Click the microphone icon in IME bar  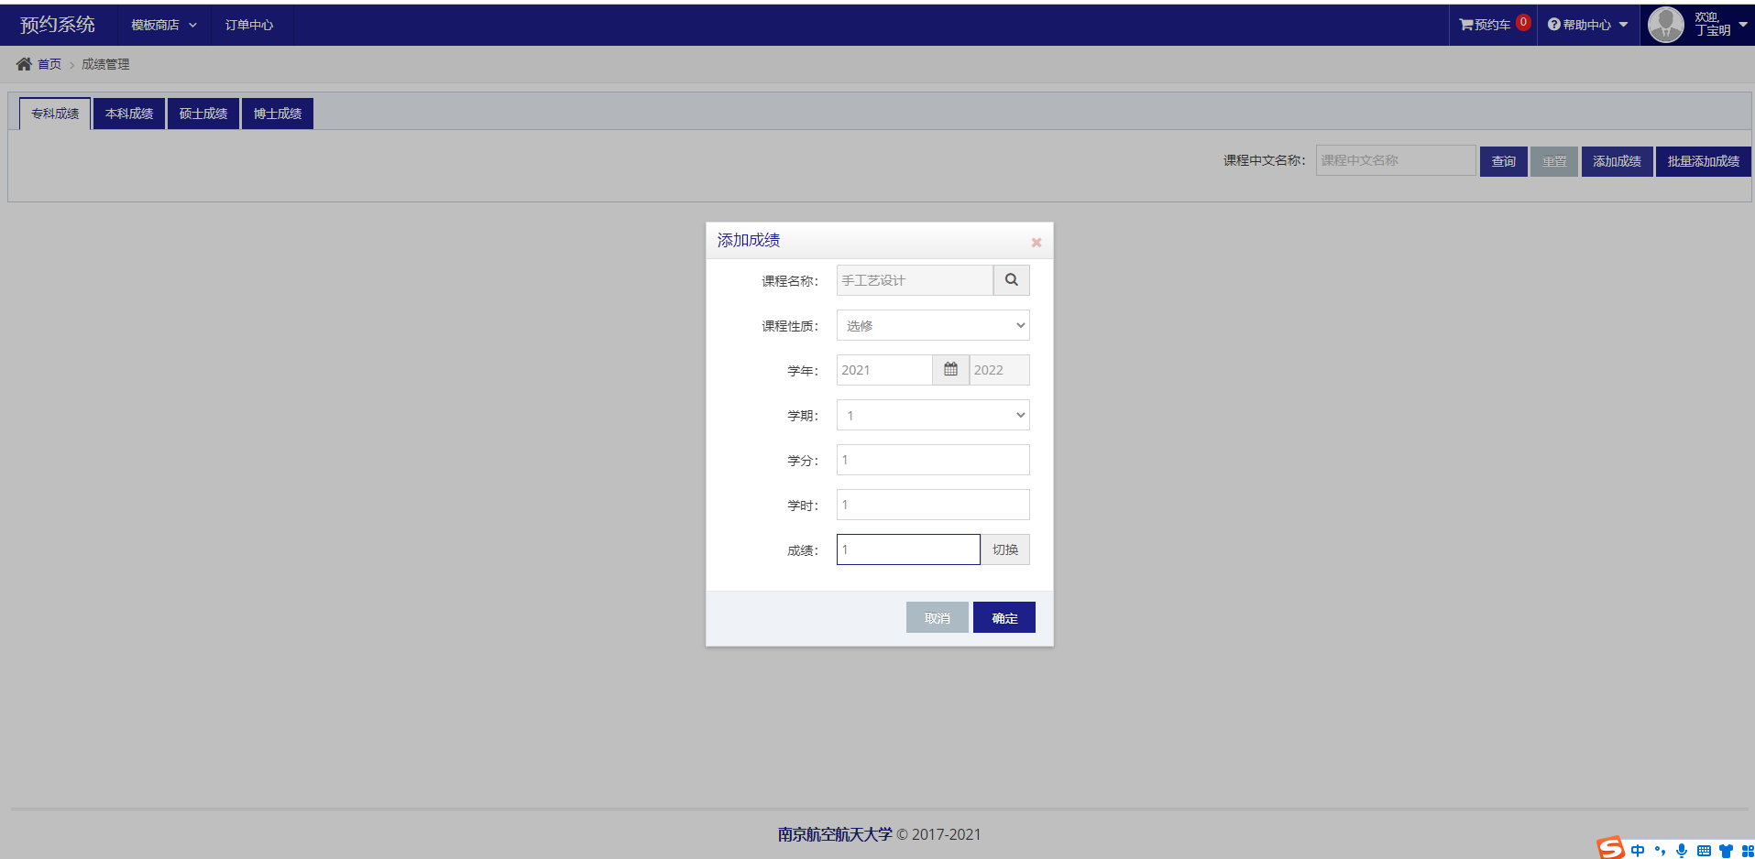coord(1682,851)
